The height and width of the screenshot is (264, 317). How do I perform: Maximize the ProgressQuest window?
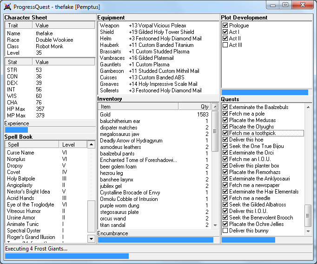(285, 5)
